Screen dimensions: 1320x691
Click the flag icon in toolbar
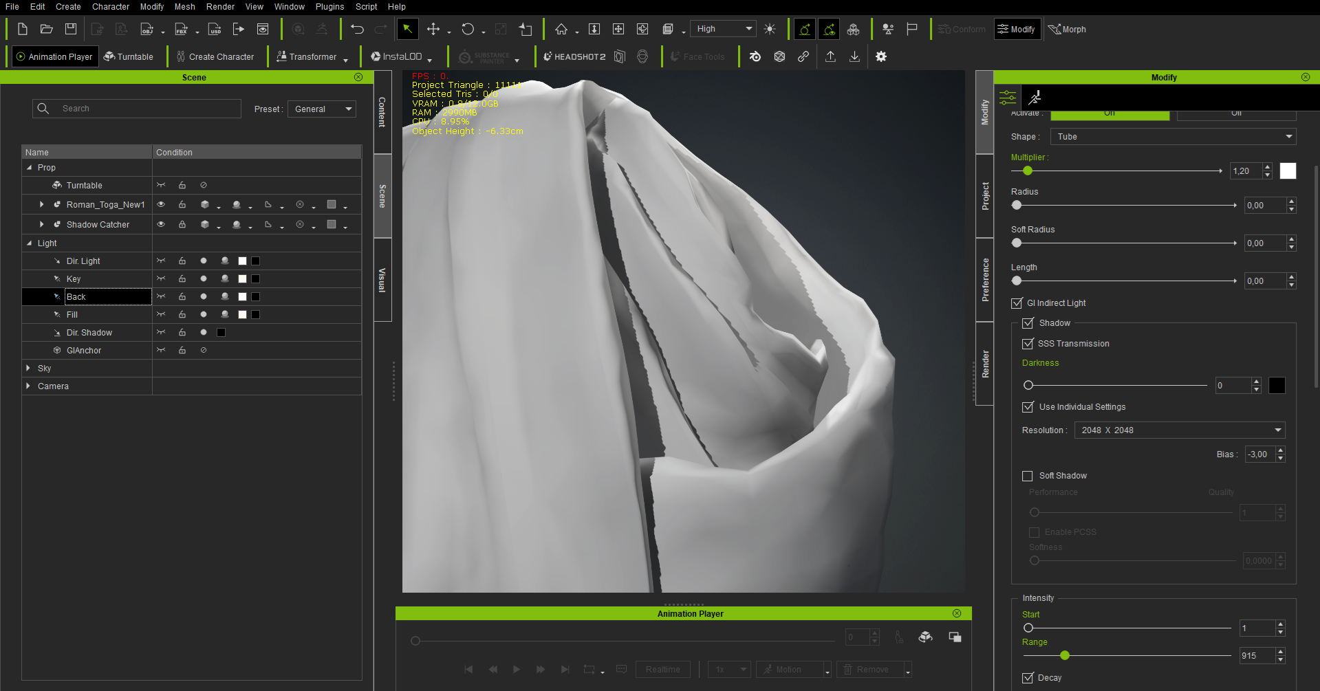(912, 29)
